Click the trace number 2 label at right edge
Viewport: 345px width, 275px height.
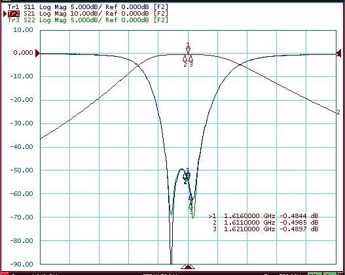click(338, 112)
